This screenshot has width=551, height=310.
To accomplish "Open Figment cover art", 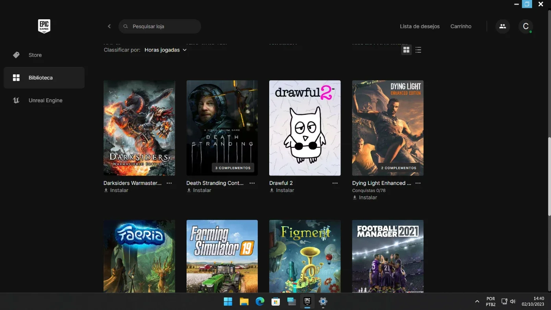I will pos(305,256).
